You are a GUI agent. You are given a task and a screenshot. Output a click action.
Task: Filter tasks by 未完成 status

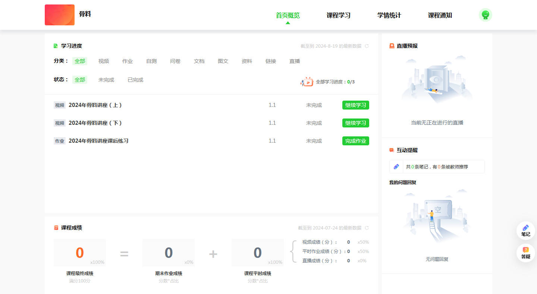106,79
